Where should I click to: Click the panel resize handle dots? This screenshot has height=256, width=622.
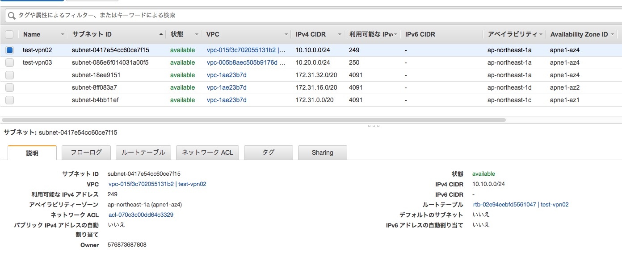click(x=374, y=126)
